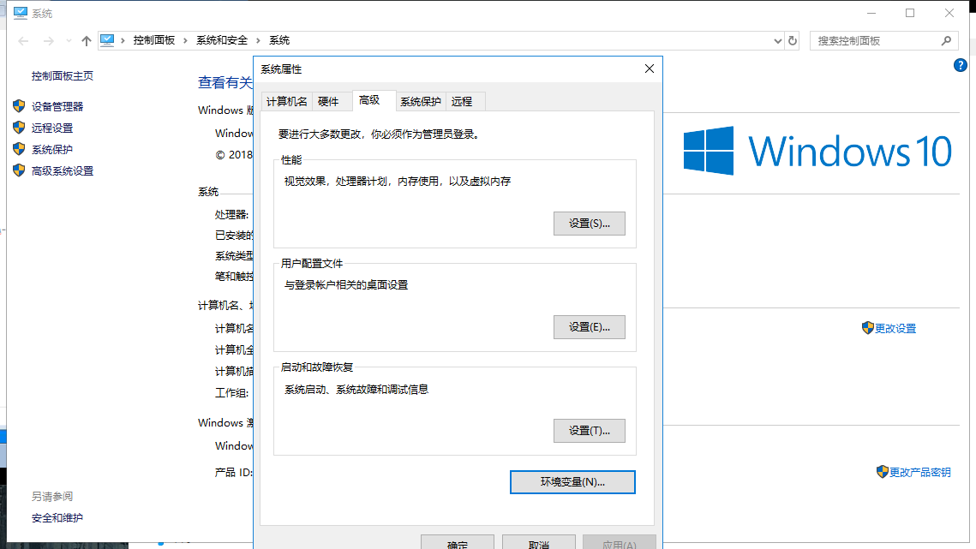Screen dimensions: 976x549
Task: Open Advanced System Settings (高级系统设置) link
Action: pos(63,170)
